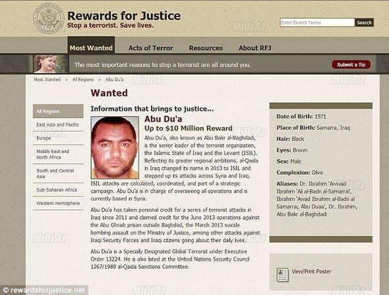Select All Regions in the sidebar
Screen dimensions: 389x295
pyautogui.click(x=58, y=112)
